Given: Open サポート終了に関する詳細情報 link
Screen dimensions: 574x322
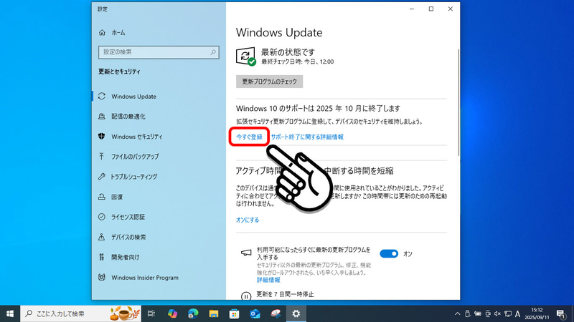Looking at the screenshot, I should 307,137.
